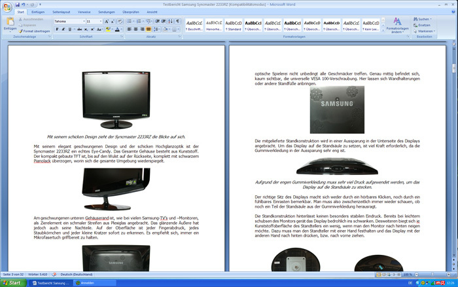Open the Ersetzen replace dialog
Viewport: 458px width, 287px height.
tap(422, 25)
